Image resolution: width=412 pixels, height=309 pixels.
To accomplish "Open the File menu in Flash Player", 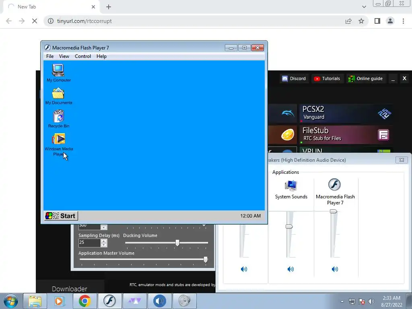I will click(x=50, y=56).
